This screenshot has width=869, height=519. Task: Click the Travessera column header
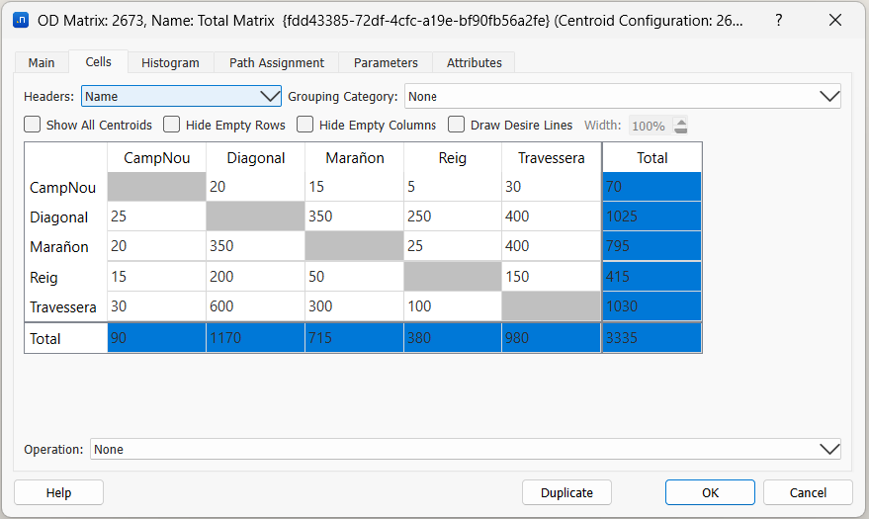552,157
